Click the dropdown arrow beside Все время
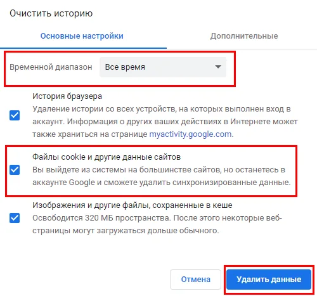 pos(218,67)
